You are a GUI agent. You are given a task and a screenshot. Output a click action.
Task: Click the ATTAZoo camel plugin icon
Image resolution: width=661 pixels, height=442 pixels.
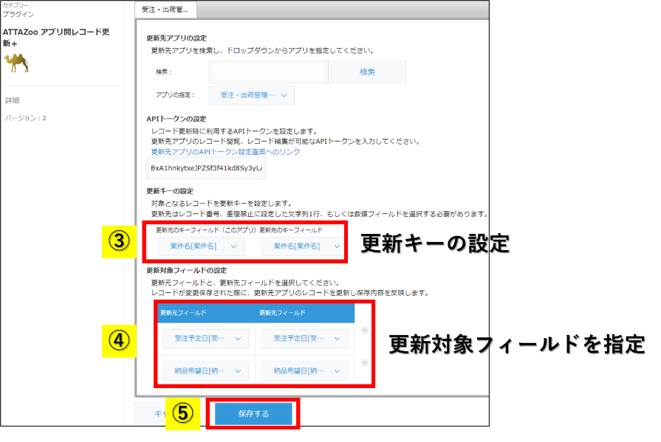[x=17, y=64]
